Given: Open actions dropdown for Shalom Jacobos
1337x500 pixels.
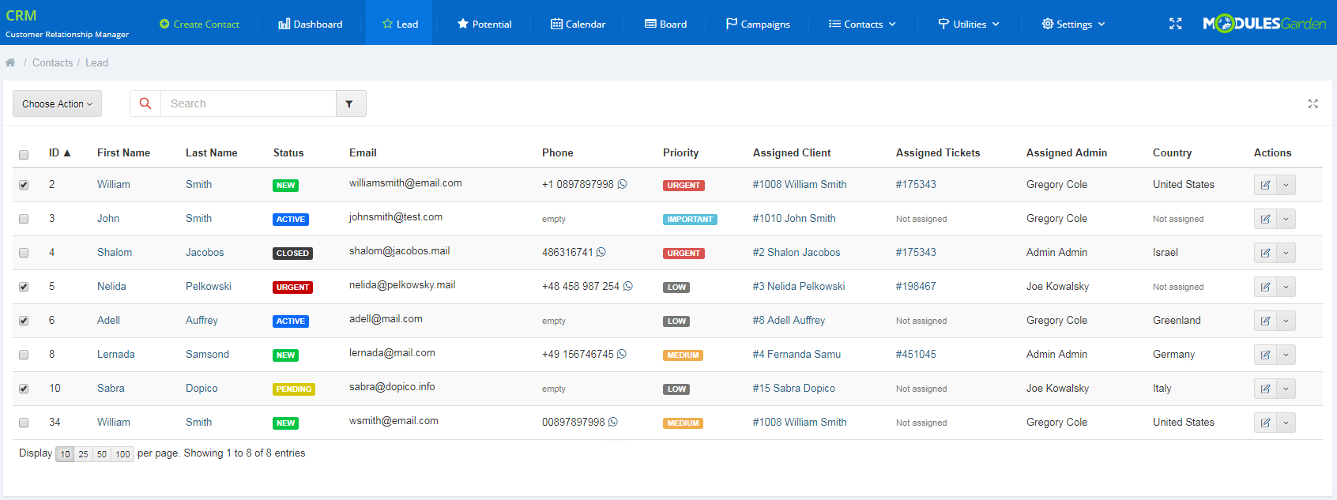Looking at the screenshot, I should (x=1286, y=253).
